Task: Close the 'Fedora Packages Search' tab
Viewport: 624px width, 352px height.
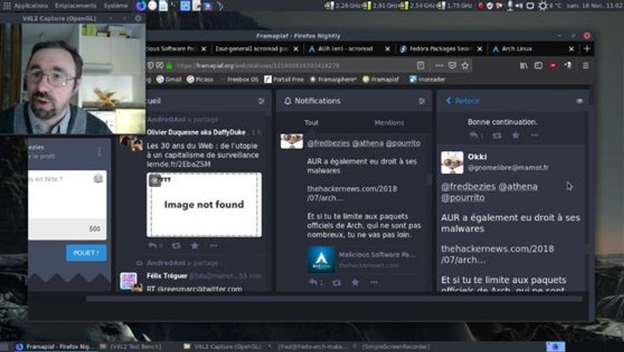Action: pos(480,49)
